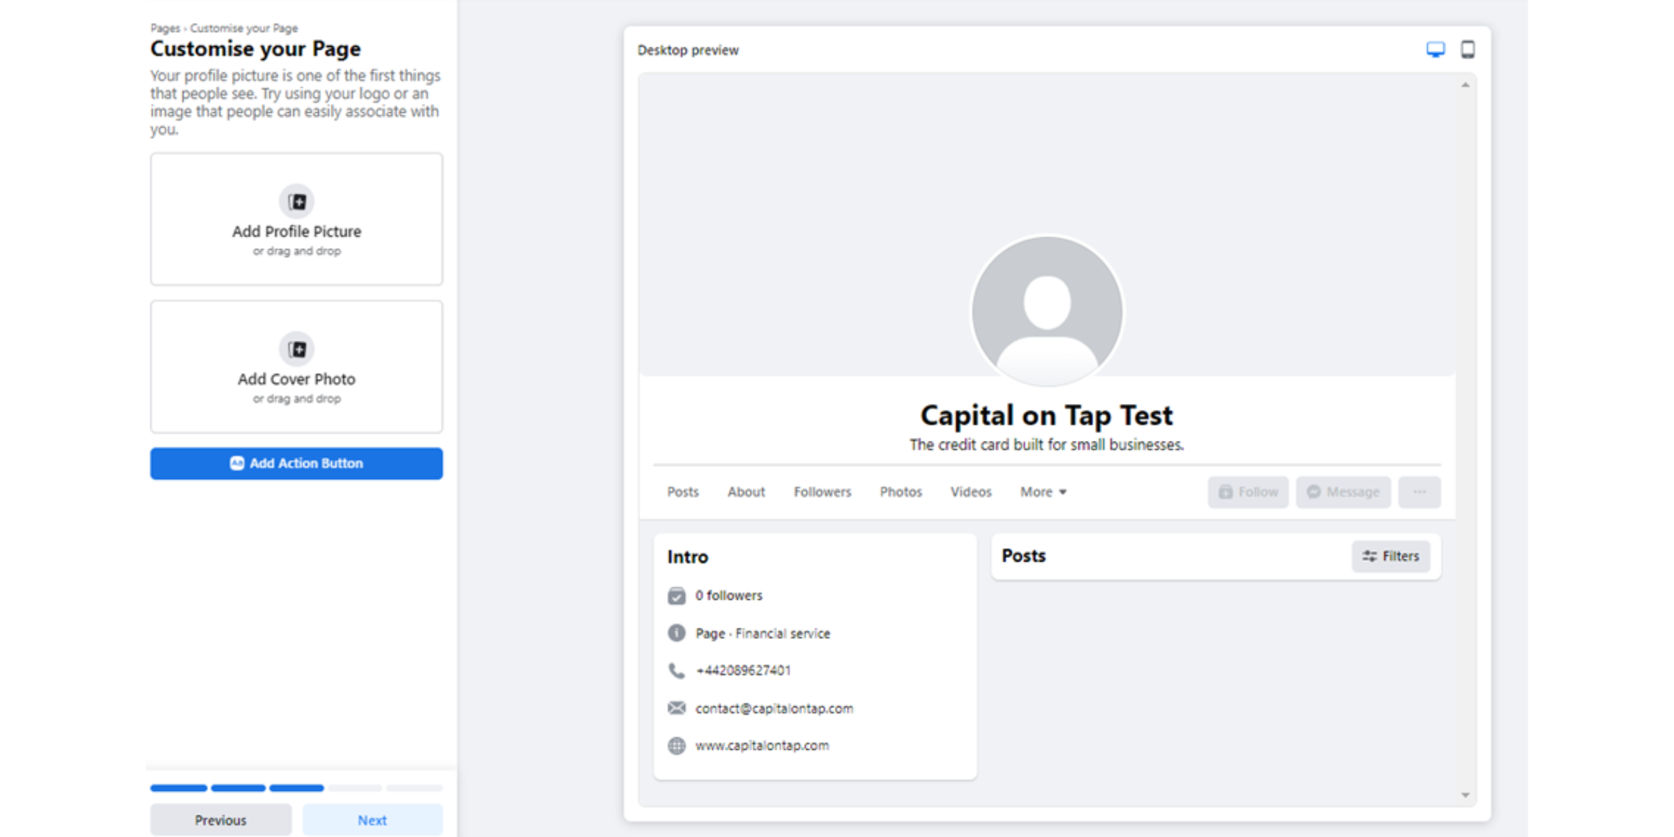Expand the three-dot menu beside Message
Image resolution: width=1674 pixels, height=837 pixels.
pyautogui.click(x=1419, y=492)
